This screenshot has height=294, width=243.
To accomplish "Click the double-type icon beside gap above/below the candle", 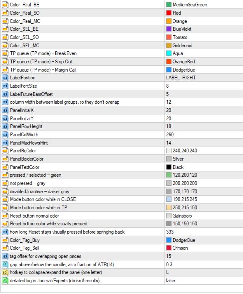I will 5,265.
